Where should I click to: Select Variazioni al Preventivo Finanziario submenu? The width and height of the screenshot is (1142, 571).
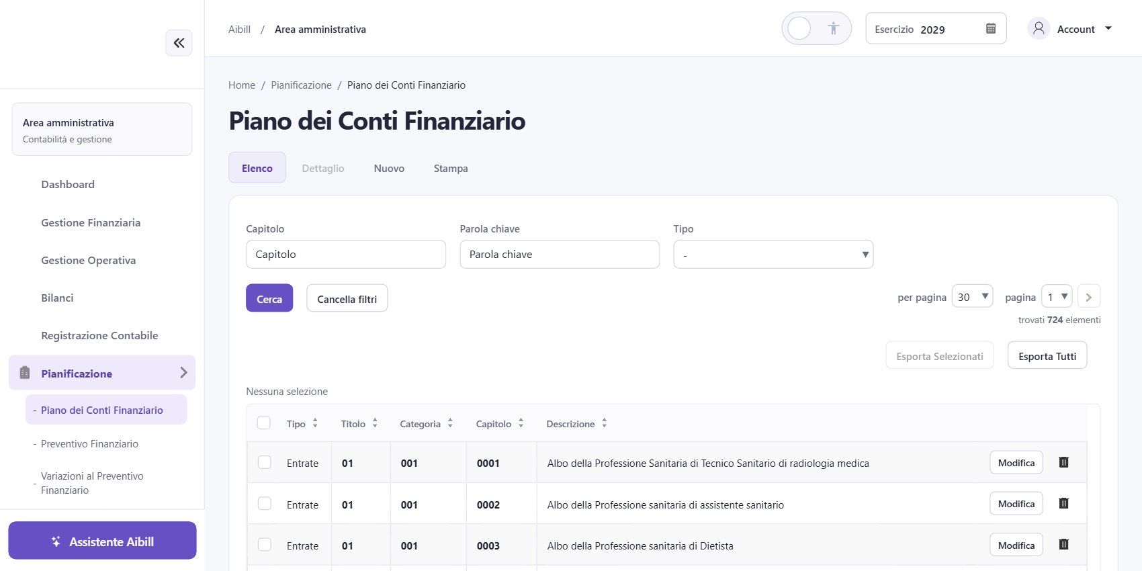point(92,483)
